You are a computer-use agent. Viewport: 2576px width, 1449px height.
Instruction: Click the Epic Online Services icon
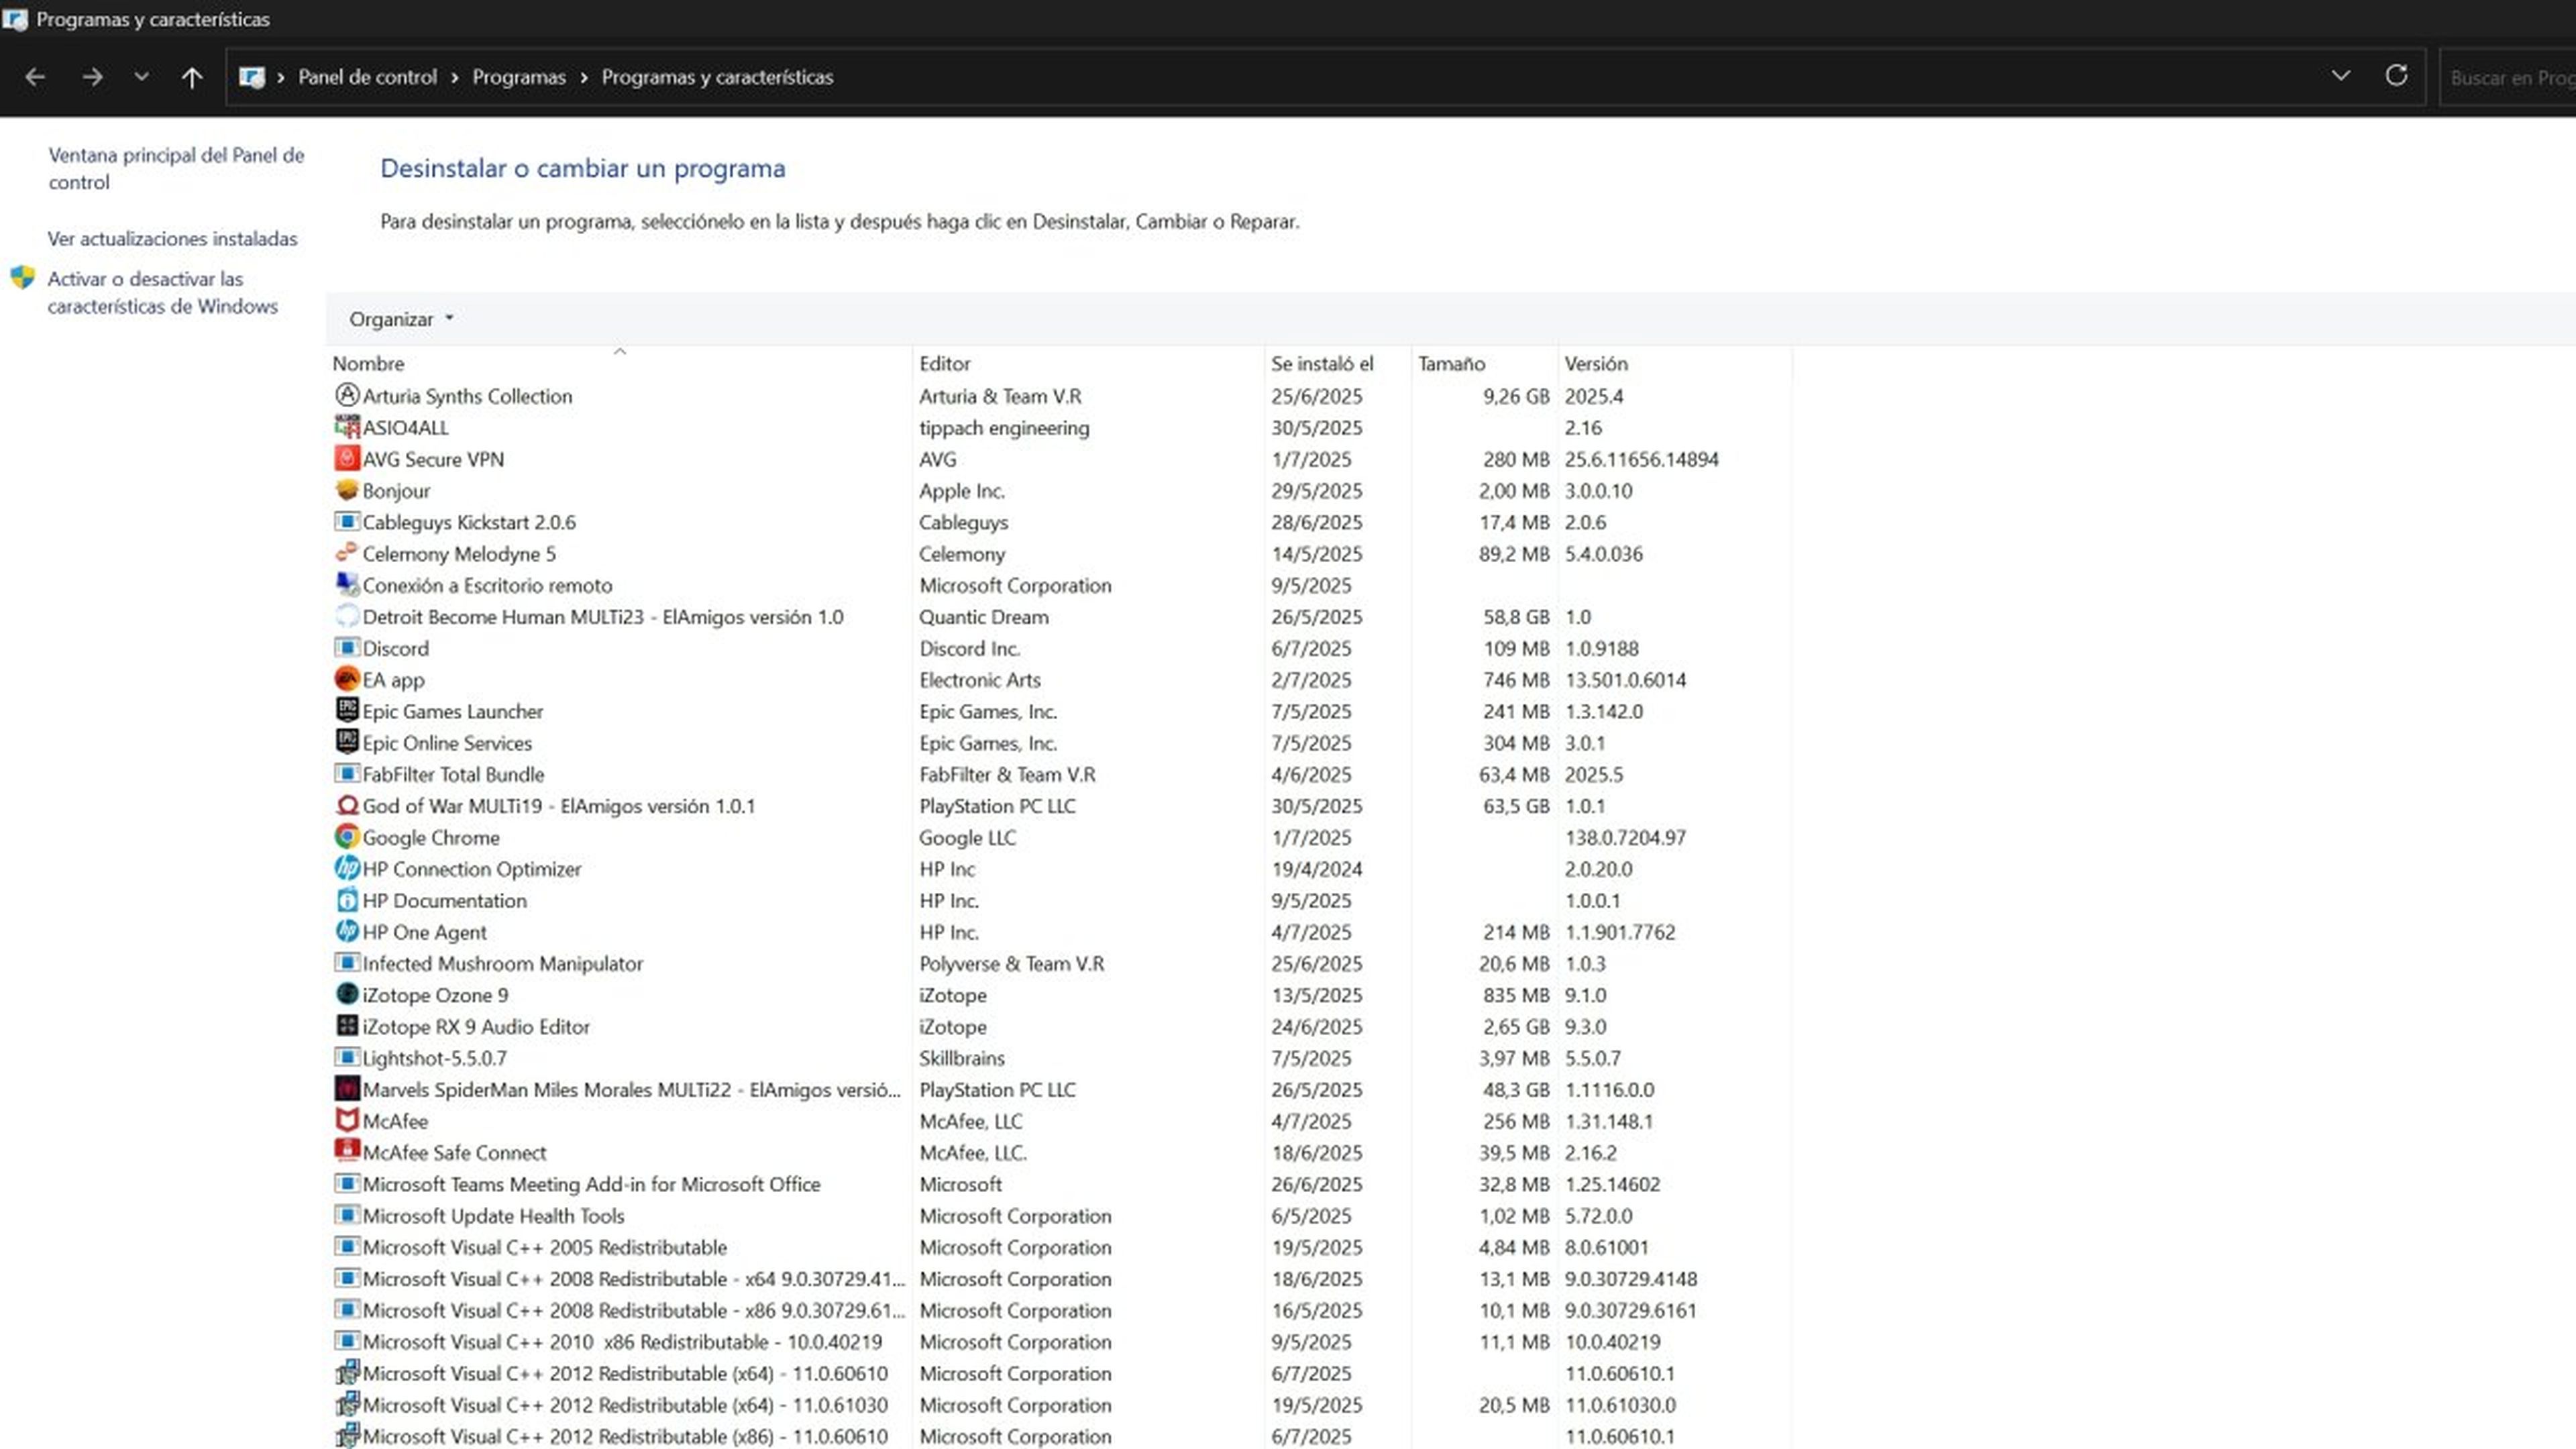tap(346, 742)
